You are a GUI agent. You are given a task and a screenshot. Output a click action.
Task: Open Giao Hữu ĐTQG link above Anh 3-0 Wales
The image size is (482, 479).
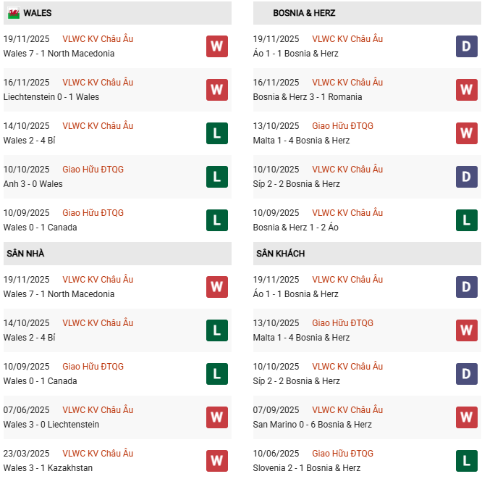click(x=93, y=170)
